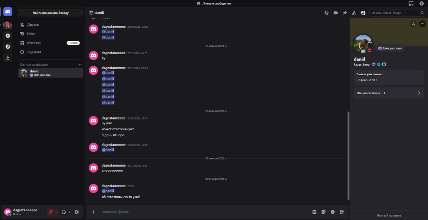Open pinned messages
Viewport: 428px width, 220px height.
[345, 13]
